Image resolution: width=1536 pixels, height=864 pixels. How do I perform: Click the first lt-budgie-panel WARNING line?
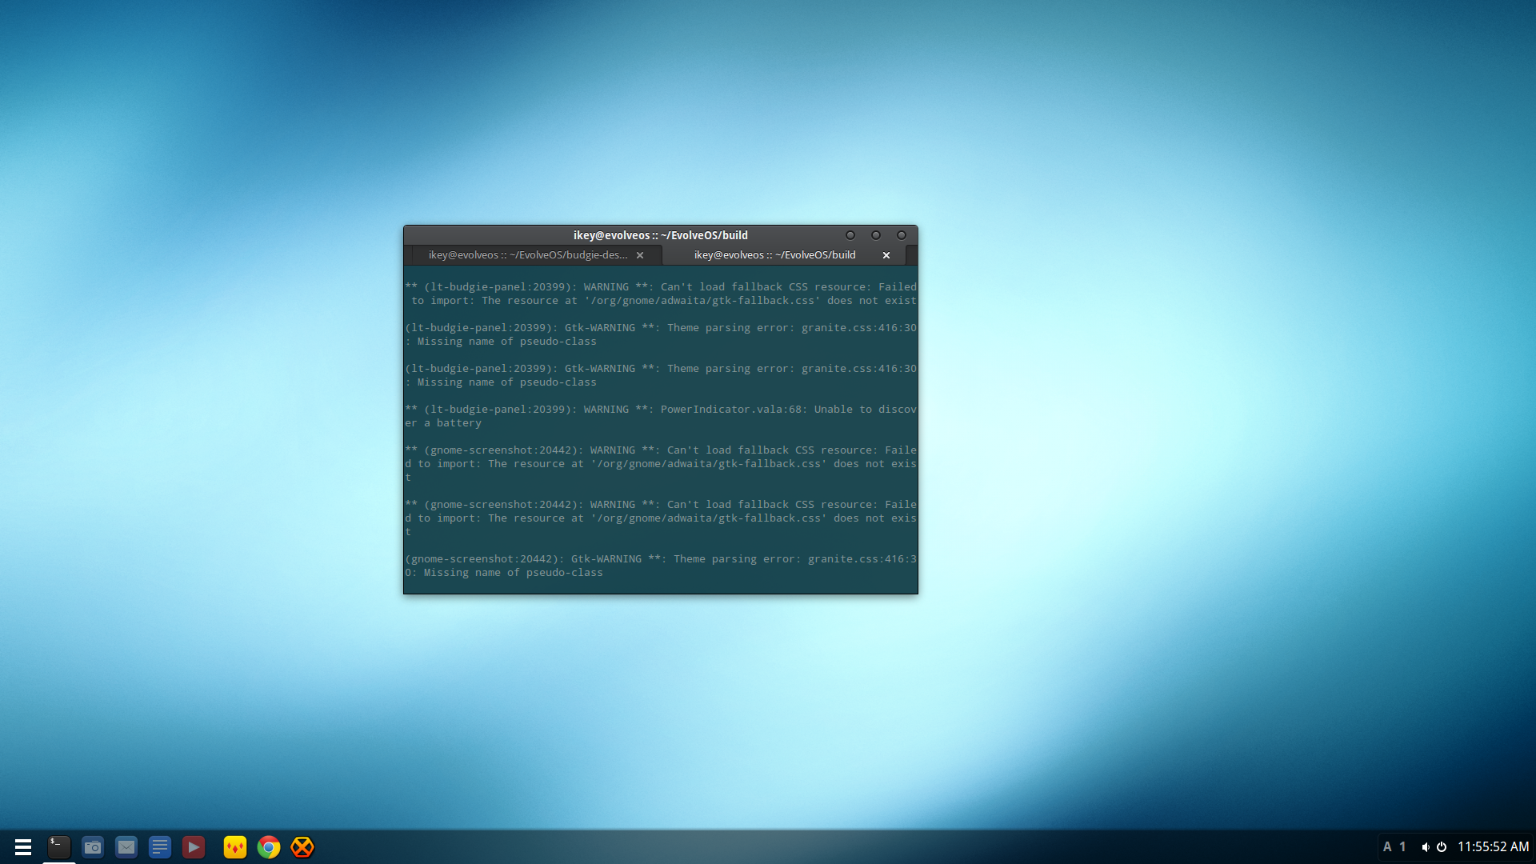661,287
